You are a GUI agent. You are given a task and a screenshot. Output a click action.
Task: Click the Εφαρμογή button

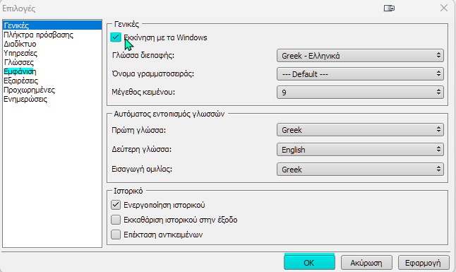point(423,263)
